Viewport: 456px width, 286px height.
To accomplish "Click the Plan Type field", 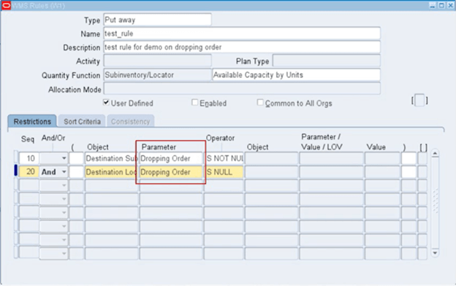I will (x=327, y=61).
